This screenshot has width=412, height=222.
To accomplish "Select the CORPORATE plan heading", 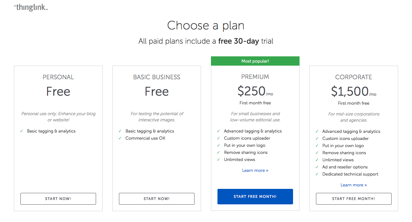I will (354, 77).
